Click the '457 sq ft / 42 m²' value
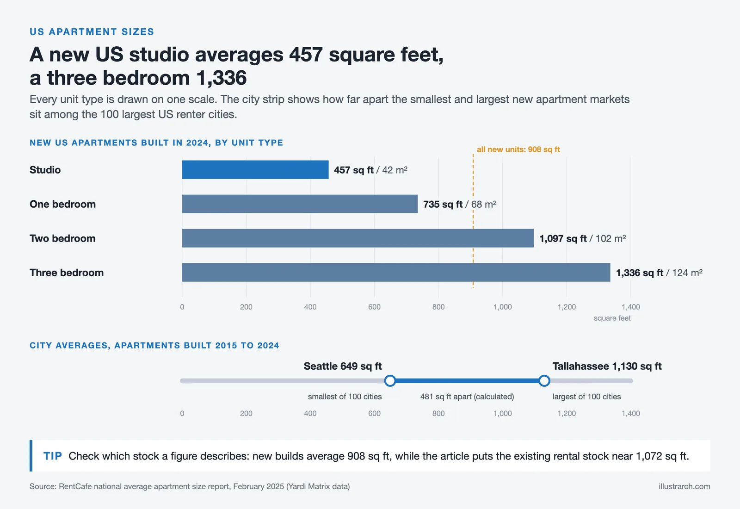 (x=370, y=170)
